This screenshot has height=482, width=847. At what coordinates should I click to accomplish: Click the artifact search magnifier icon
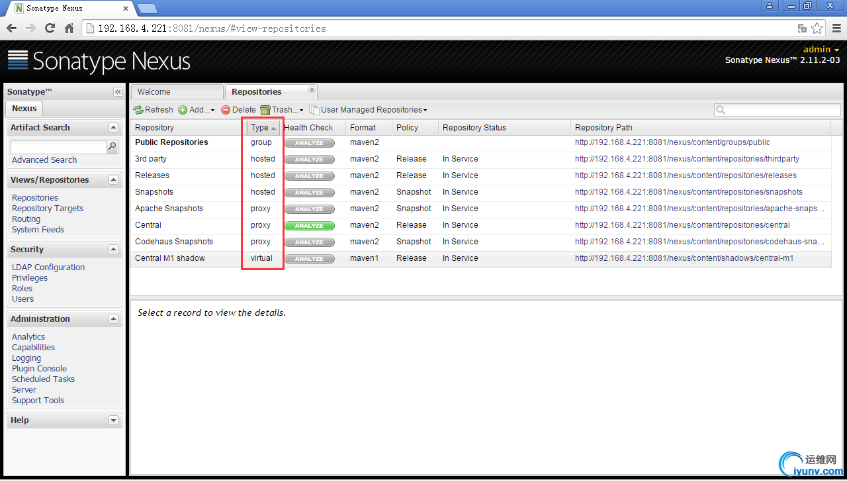coord(112,147)
